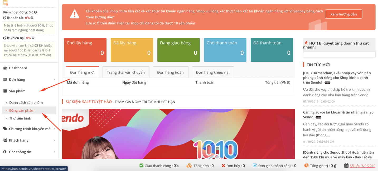
Task: Click the Mã đơn hàng column header
Action: click(78, 82)
